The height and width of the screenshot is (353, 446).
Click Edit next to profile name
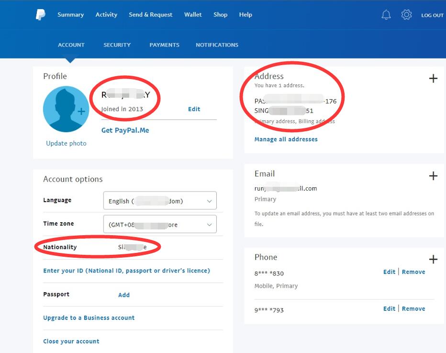click(x=194, y=109)
